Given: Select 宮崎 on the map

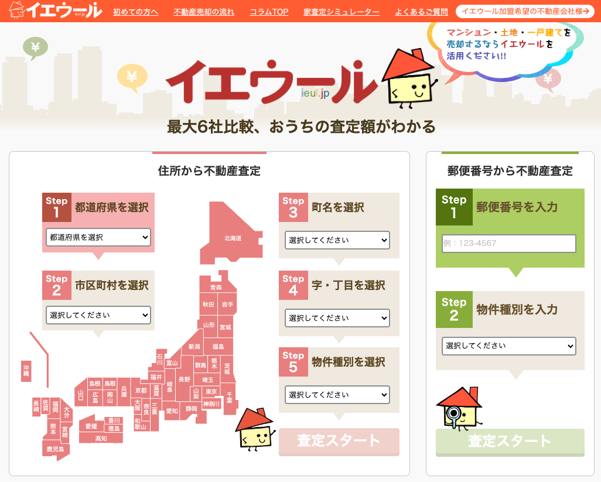Looking at the screenshot, I should click(65, 432).
